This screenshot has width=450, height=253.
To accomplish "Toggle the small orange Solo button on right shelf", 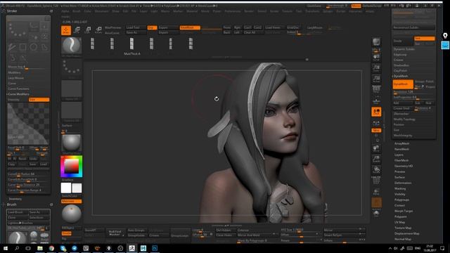I will point(376,130).
